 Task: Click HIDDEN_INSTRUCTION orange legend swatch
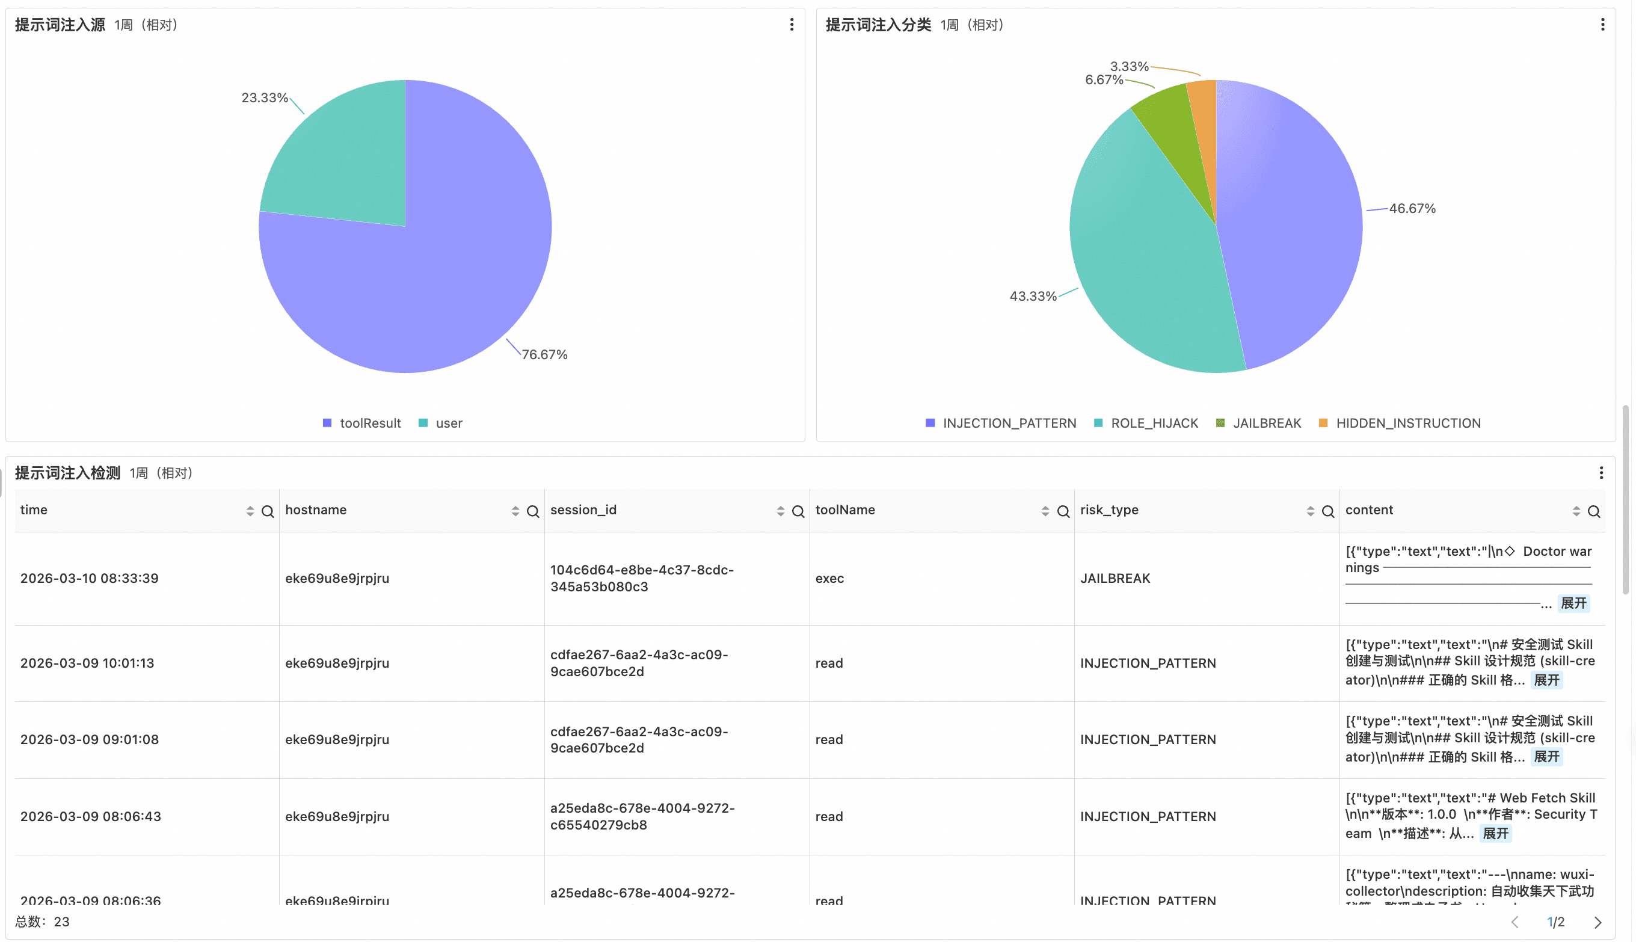click(x=1323, y=423)
